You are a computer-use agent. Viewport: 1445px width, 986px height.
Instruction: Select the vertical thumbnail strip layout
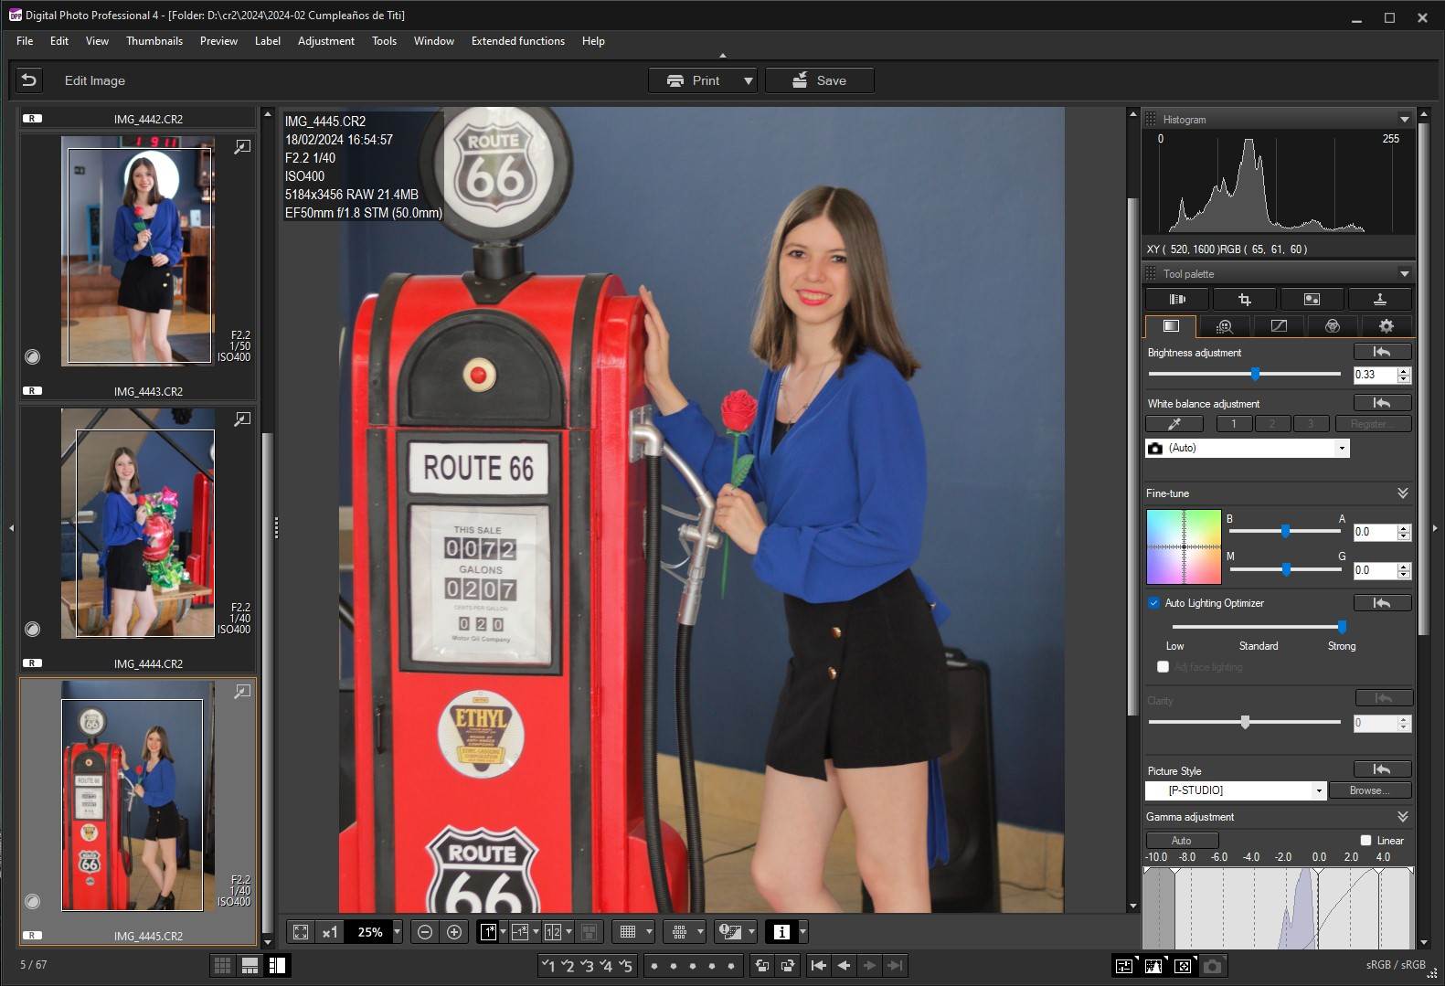click(277, 965)
